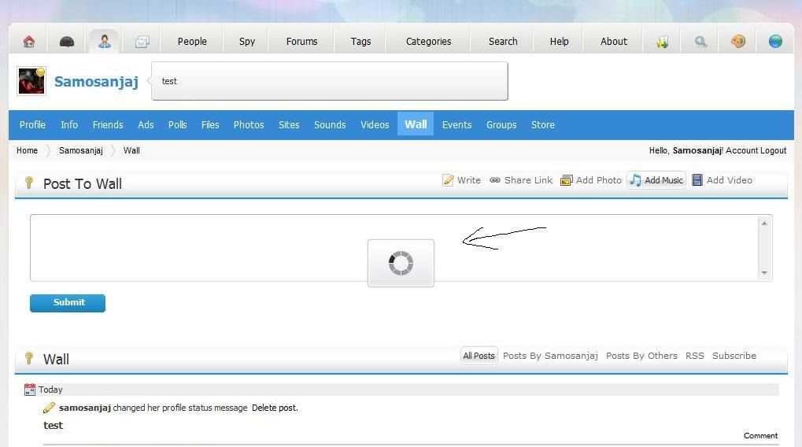Choose Share Link post option
Image resolution: width=802 pixels, height=447 pixels.
point(521,180)
